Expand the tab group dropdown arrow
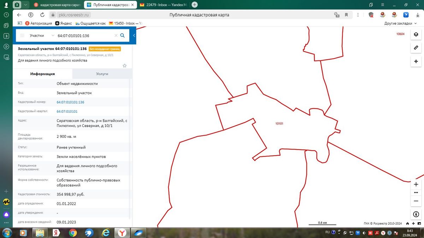The width and height of the screenshot is (424, 238). coord(25,5)
